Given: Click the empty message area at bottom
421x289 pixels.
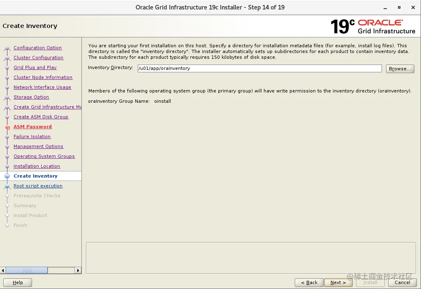Looking at the screenshot, I should [x=251, y=258].
